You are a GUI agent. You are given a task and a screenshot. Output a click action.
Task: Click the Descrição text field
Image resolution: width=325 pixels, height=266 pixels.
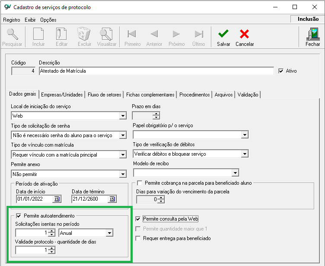[x=156, y=71]
